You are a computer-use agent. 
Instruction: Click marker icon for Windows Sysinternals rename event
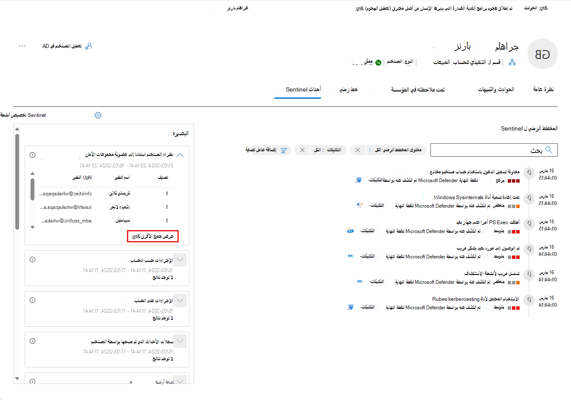click(529, 198)
